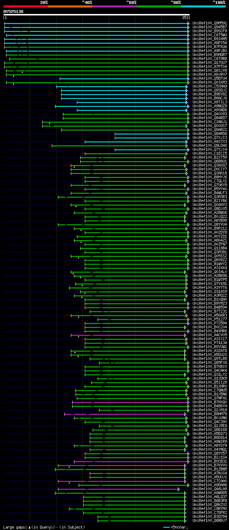
Task: Click the magenta alignment bar of A4CV05
Action: pos(128,335)
